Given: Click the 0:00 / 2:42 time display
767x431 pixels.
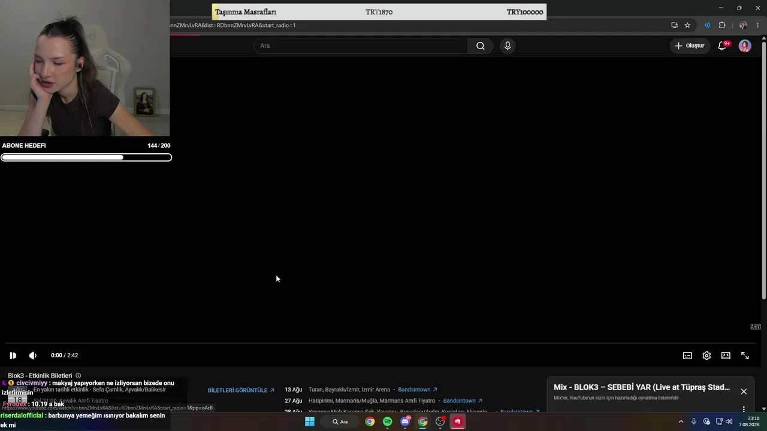Looking at the screenshot, I should (65, 356).
